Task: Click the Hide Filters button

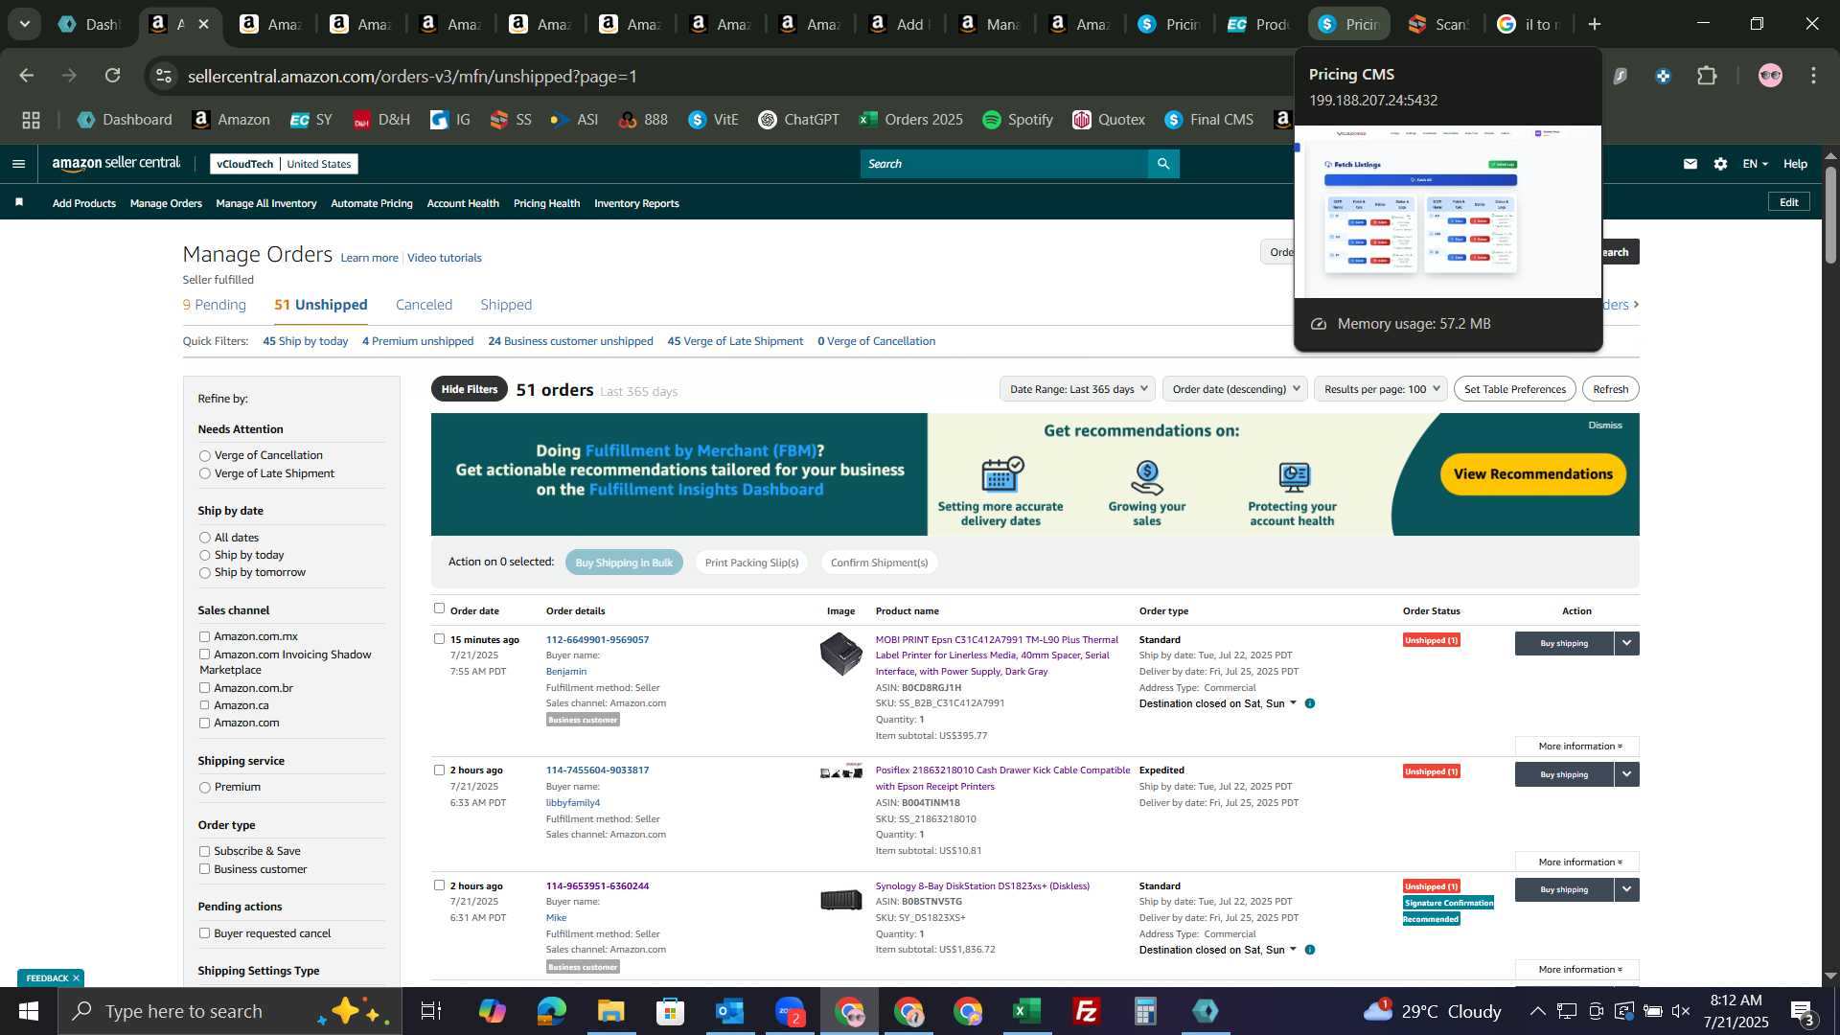Action: pyautogui.click(x=470, y=389)
